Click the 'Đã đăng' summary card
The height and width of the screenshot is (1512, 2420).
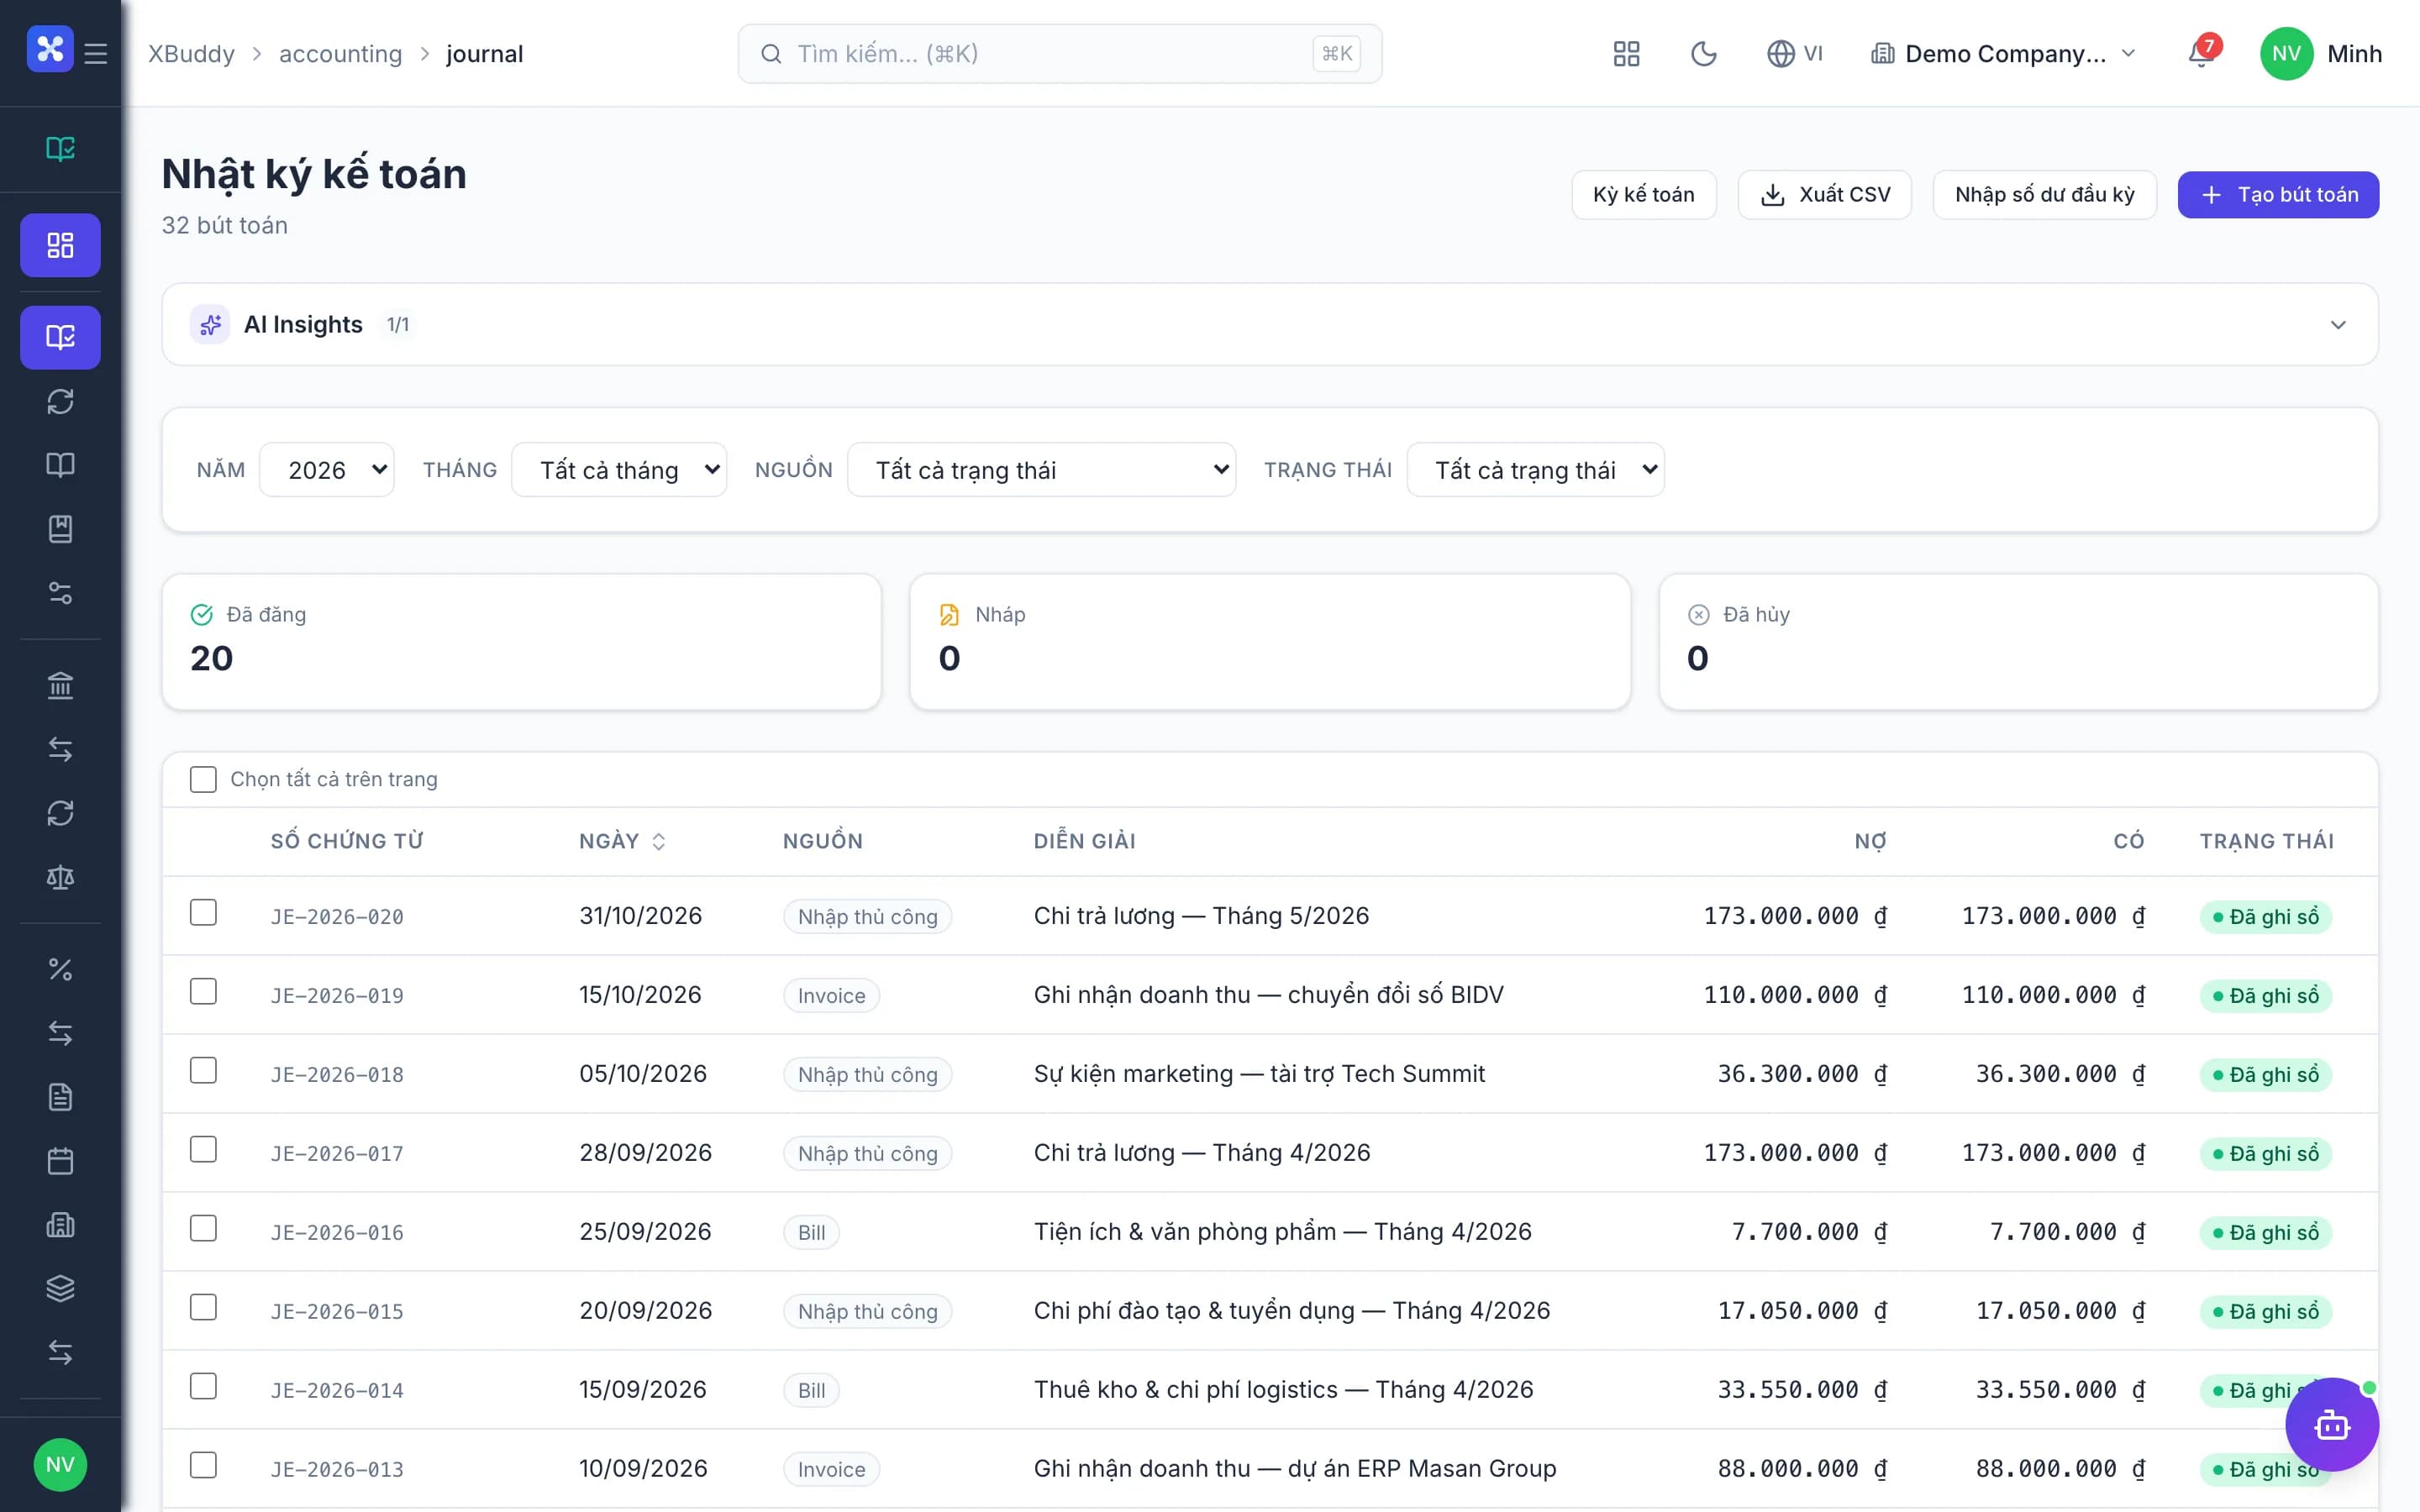[x=522, y=642]
